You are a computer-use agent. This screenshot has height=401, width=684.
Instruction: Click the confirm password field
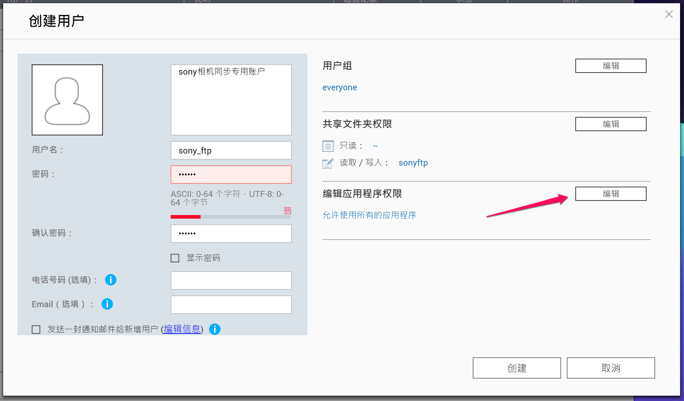tap(231, 234)
